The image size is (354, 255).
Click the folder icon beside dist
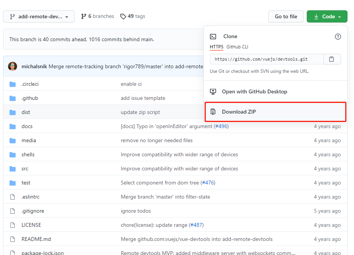pyautogui.click(x=13, y=112)
